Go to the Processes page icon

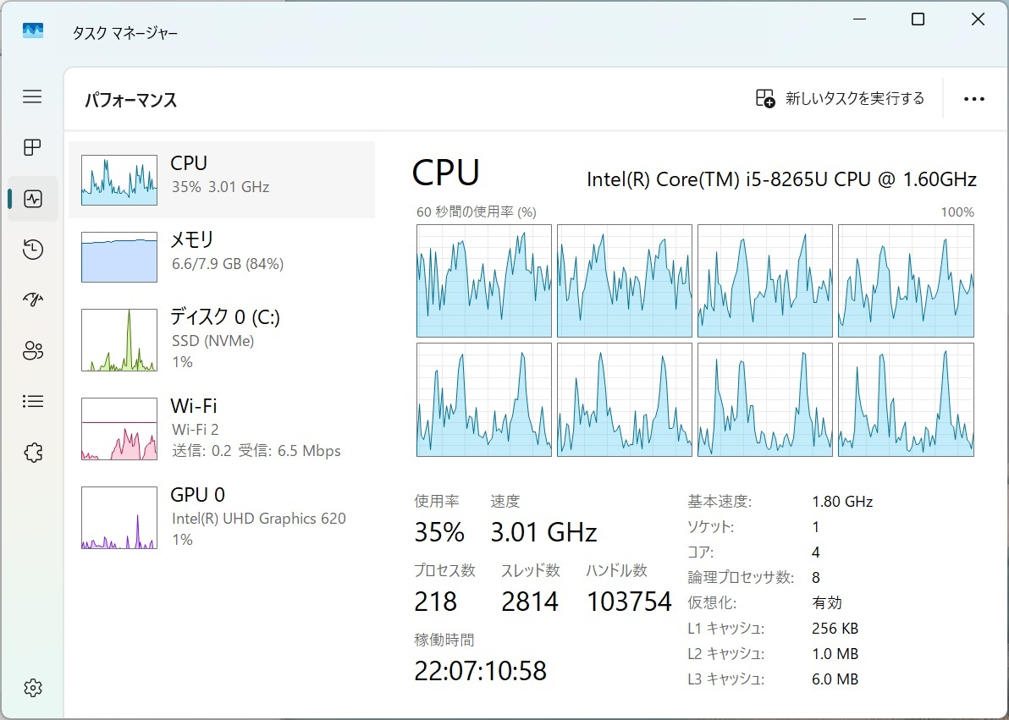click(x=32, y=148)
